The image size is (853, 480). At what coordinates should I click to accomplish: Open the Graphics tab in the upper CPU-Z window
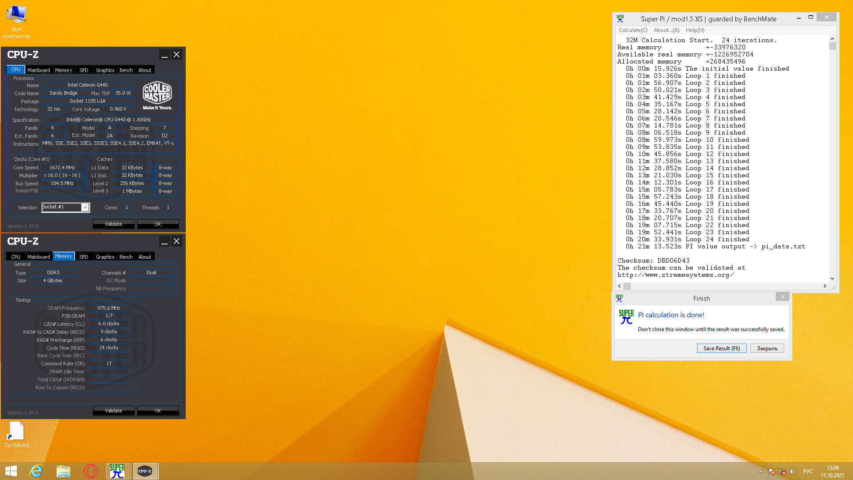coord(105,70)
